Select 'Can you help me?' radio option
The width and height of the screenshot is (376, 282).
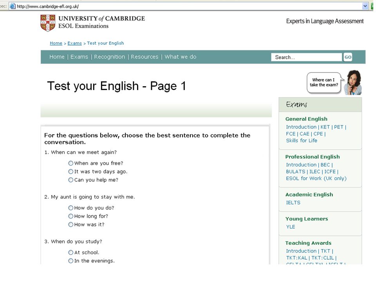pos(70,180)
